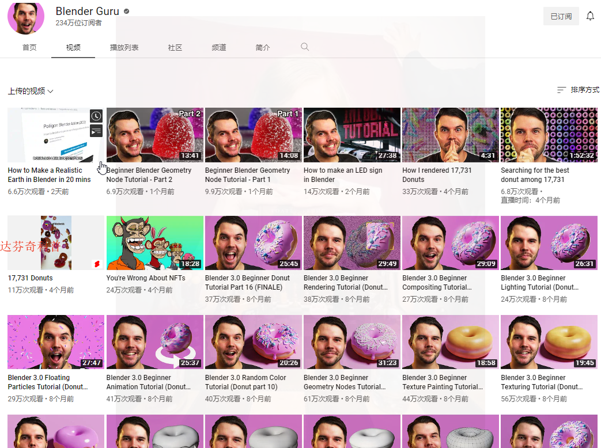Open the 播放列表 playlists tab
Image resolution: width=601 pixels, height=448 pixels.
[124, 47]
